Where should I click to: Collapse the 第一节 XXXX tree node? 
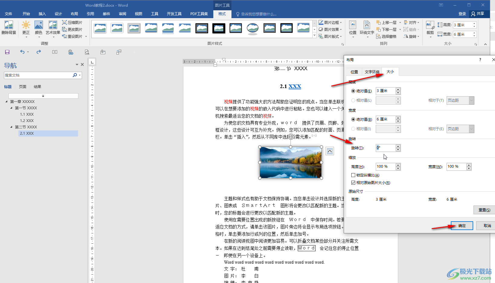11,108
